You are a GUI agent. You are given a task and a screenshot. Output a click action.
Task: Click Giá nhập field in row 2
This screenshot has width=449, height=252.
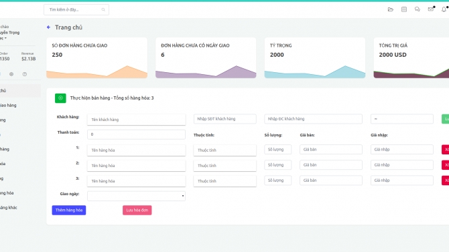coord(401,165)
